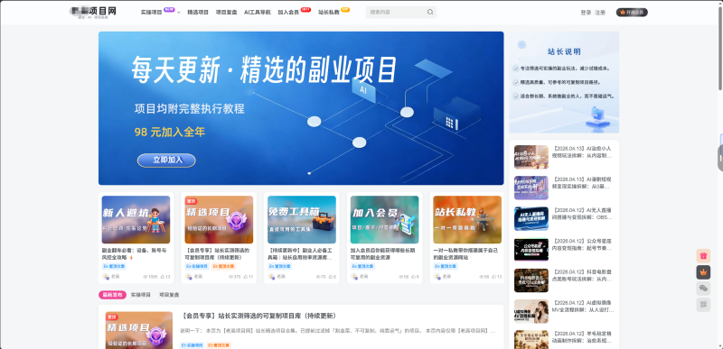The height and width of the screenshot is (349, 723).
Task: Click the 开通会员 button
Action: pos(632,13)
